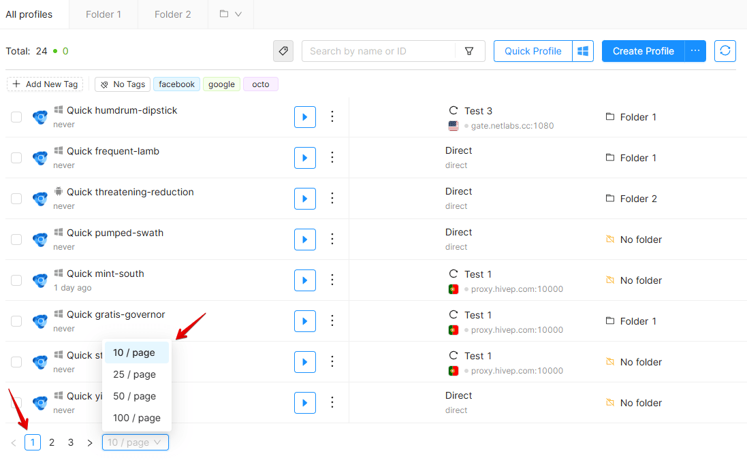The height and width of the screenshot is (460, 747).
Task: Filter by No Tags
Action: (123, 84)
